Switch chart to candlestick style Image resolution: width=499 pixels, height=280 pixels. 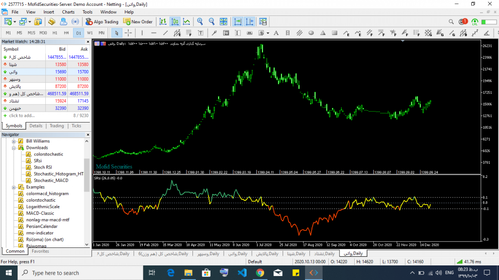point(175,21)
